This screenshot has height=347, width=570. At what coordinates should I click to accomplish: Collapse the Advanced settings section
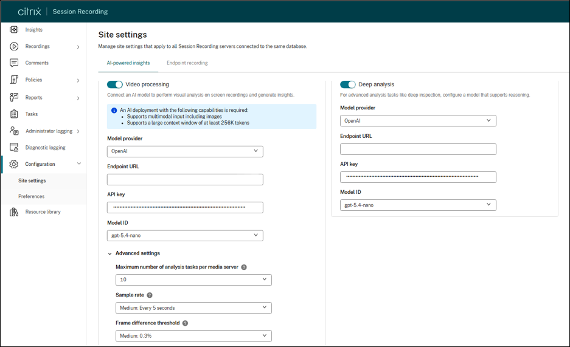coord(109,253)
